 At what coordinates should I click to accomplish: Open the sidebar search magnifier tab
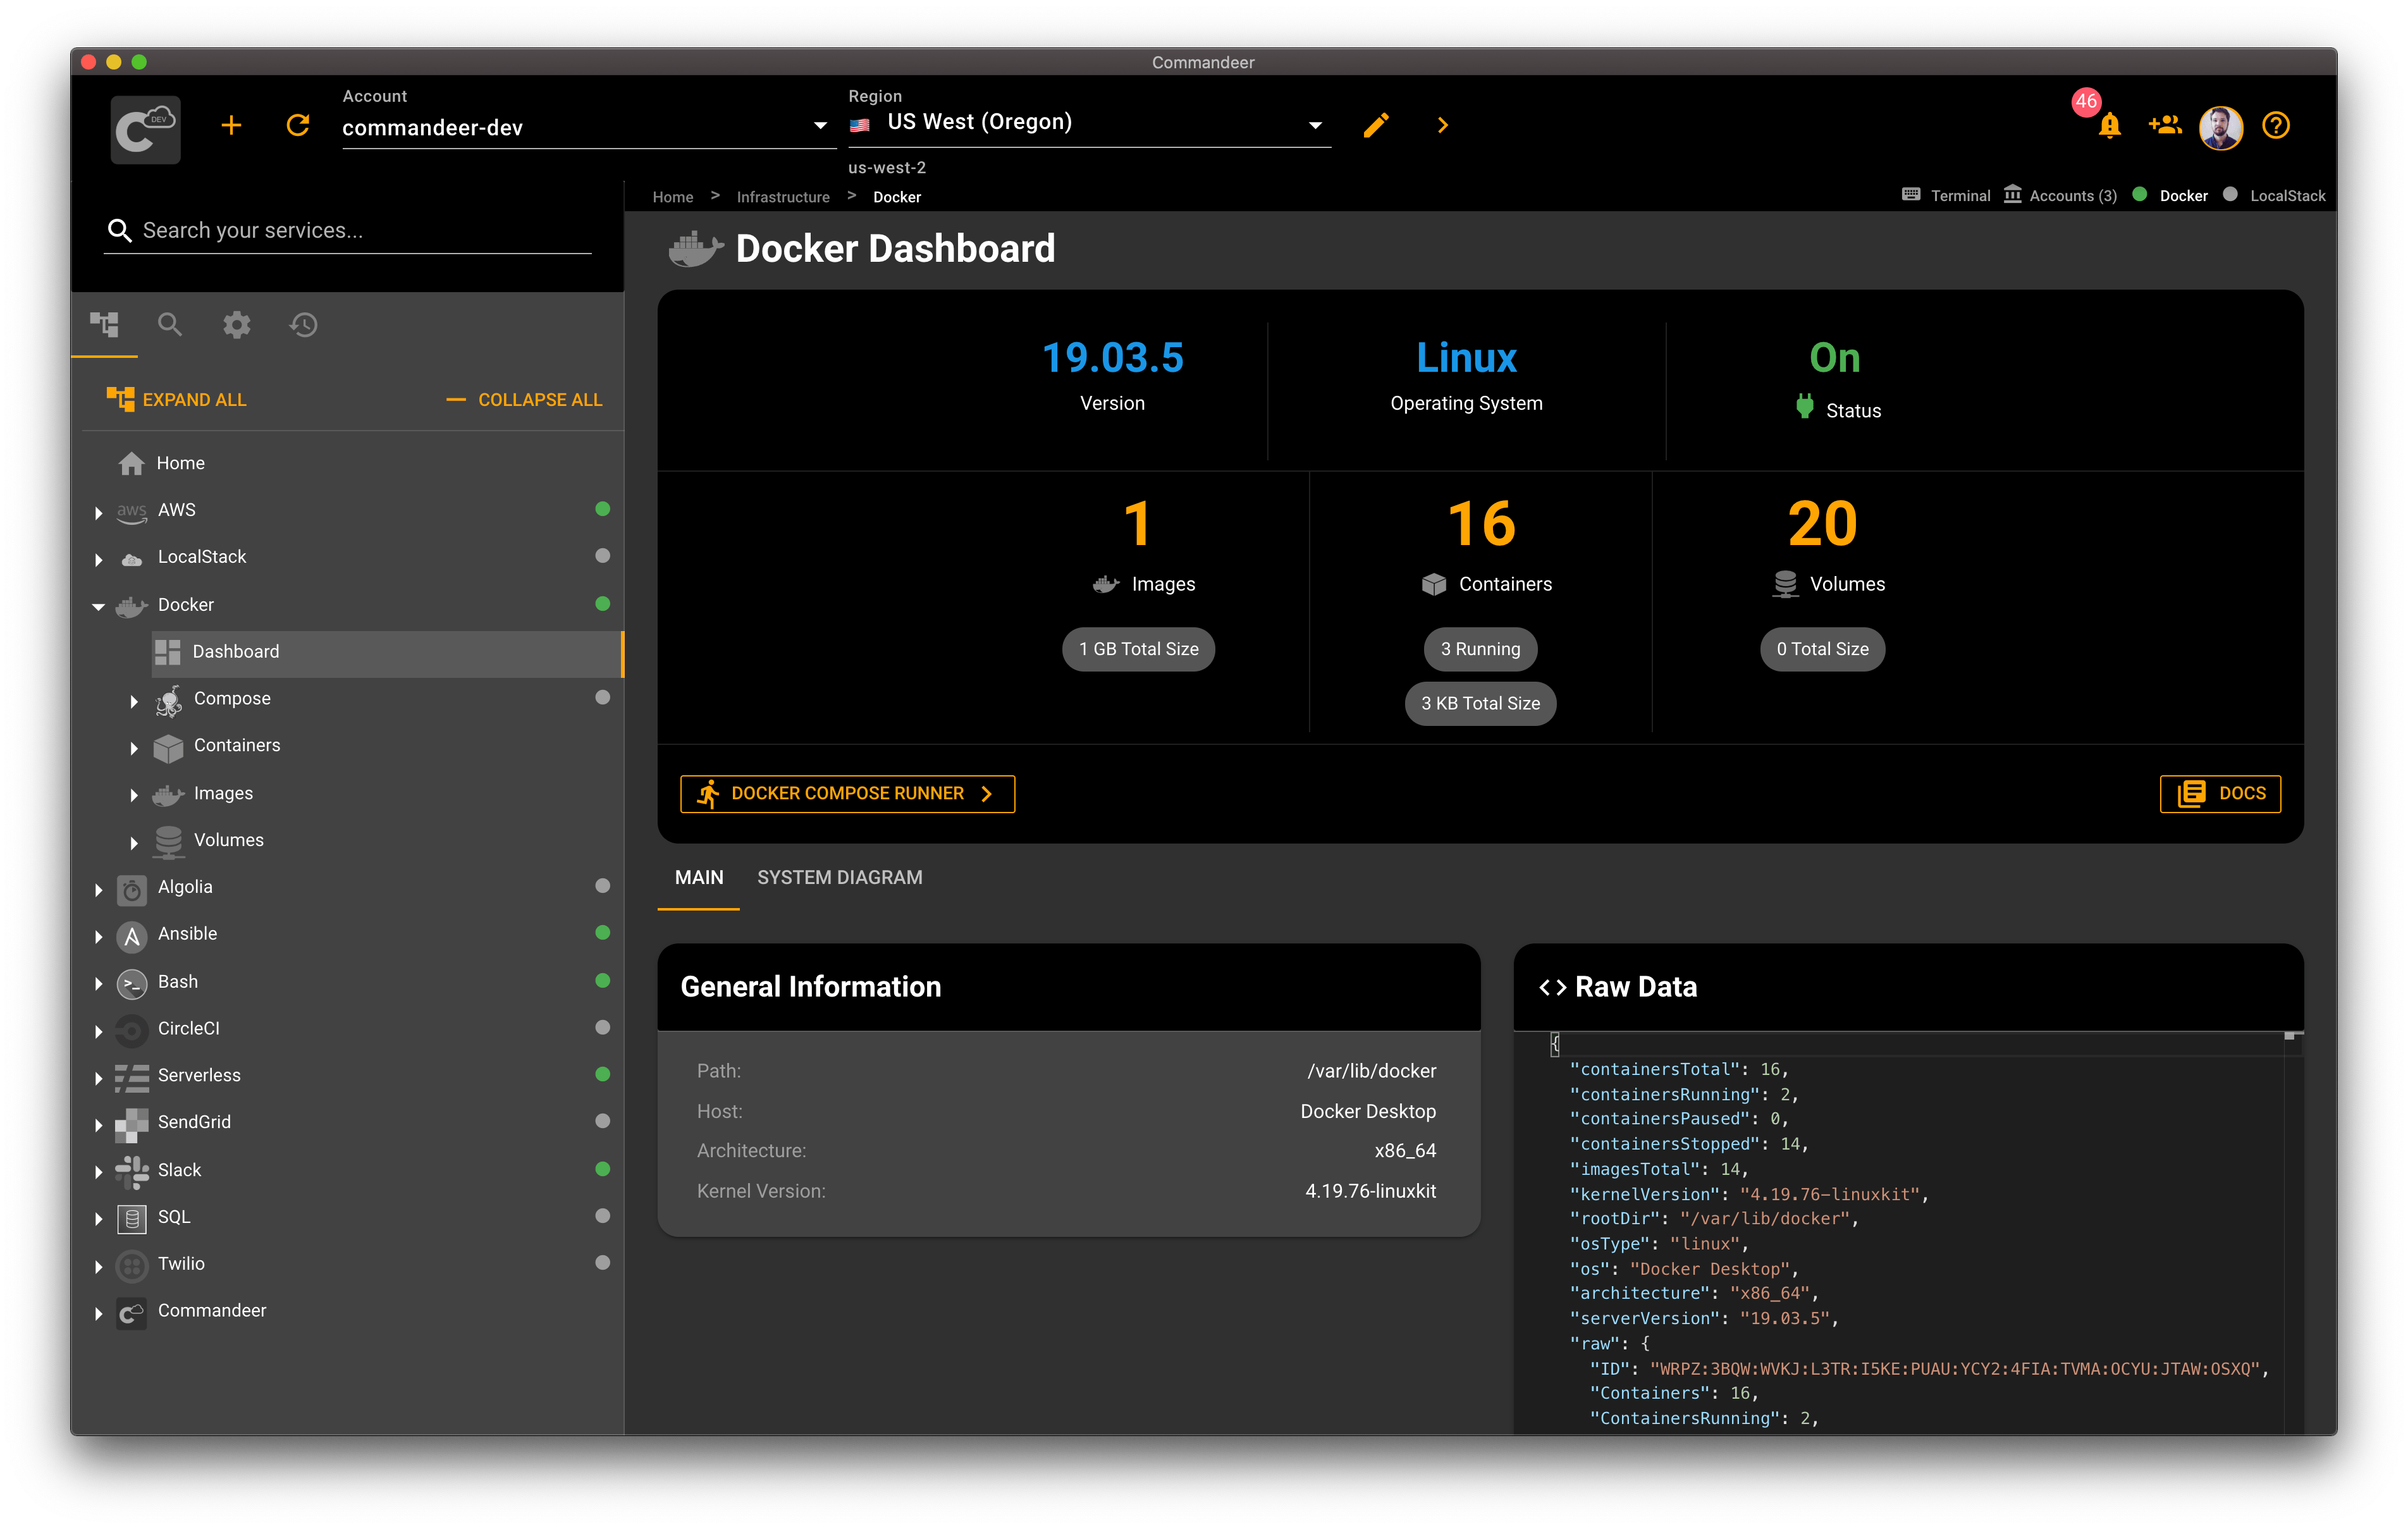170,325
